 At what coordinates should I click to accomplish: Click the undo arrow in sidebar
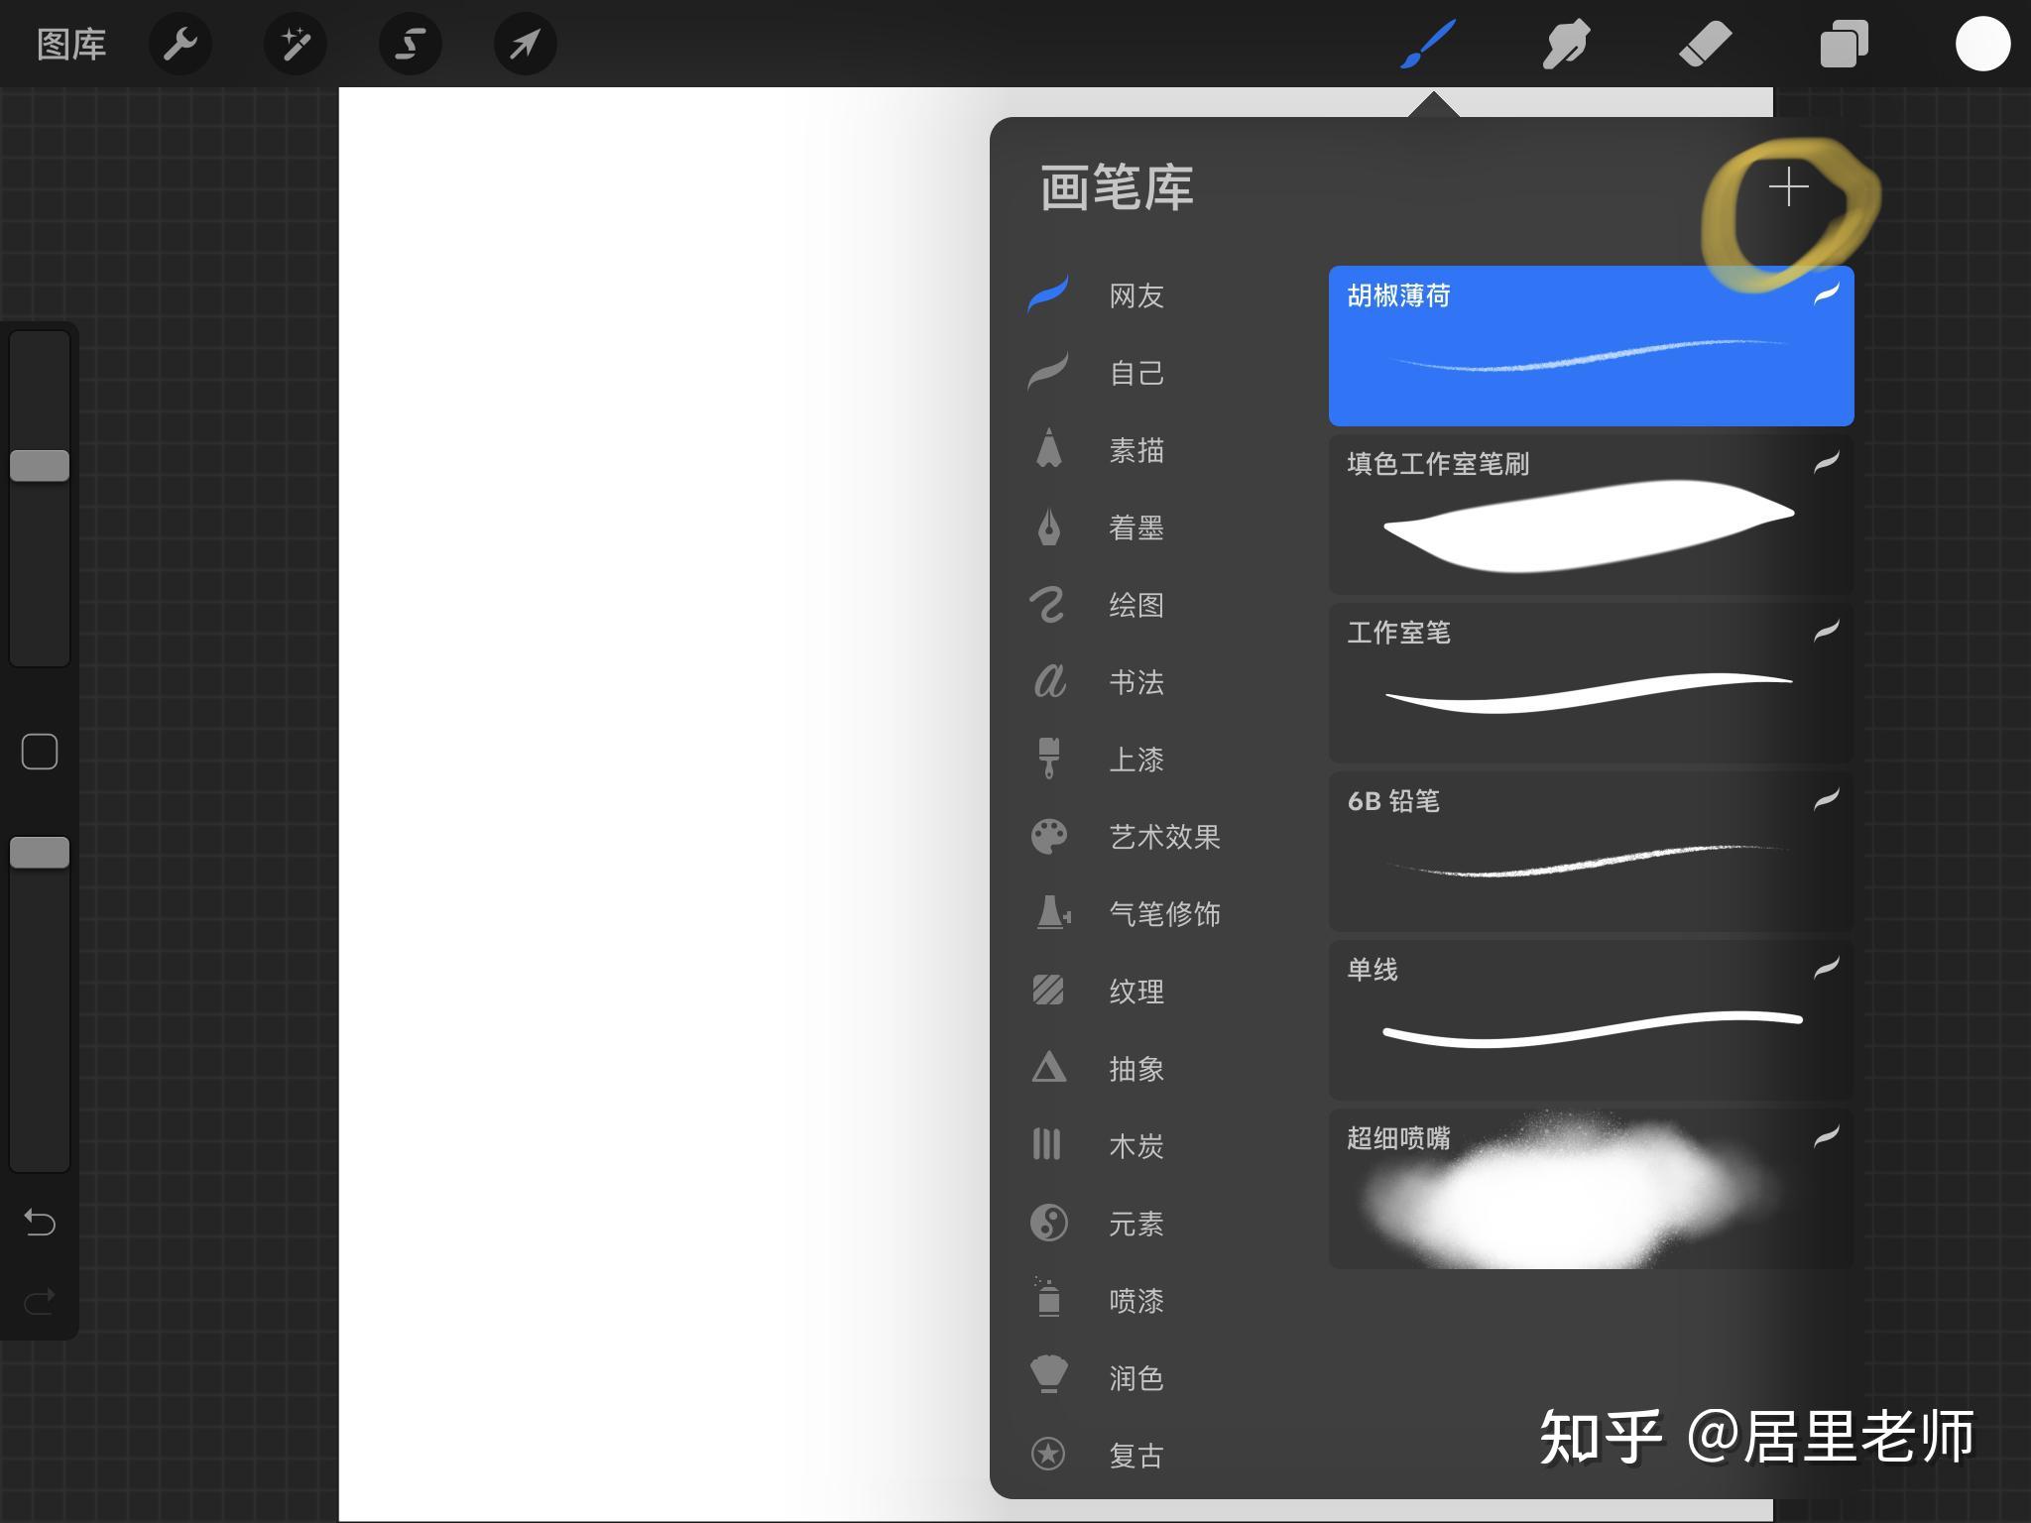(x=40, y=1222)
